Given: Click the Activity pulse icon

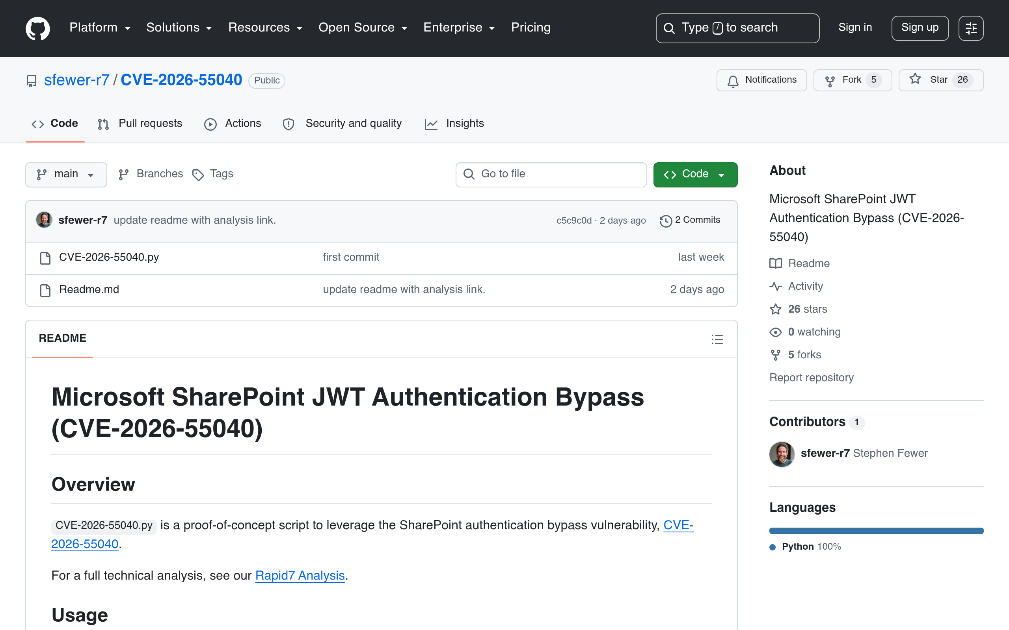Looking at the screenshot, I should point(776,286).
